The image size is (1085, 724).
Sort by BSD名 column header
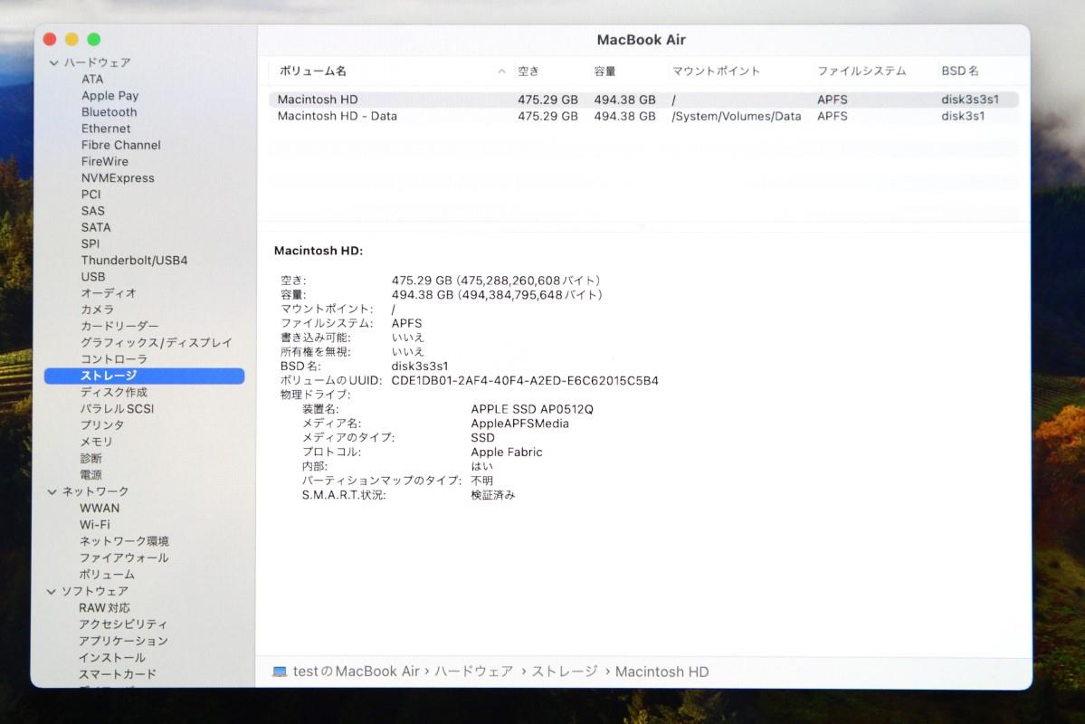(x=960, y=71)
